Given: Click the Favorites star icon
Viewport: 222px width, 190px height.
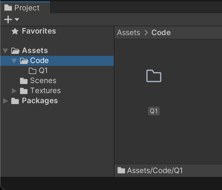Looking at the screenshot, I should [x=15, y=31].
